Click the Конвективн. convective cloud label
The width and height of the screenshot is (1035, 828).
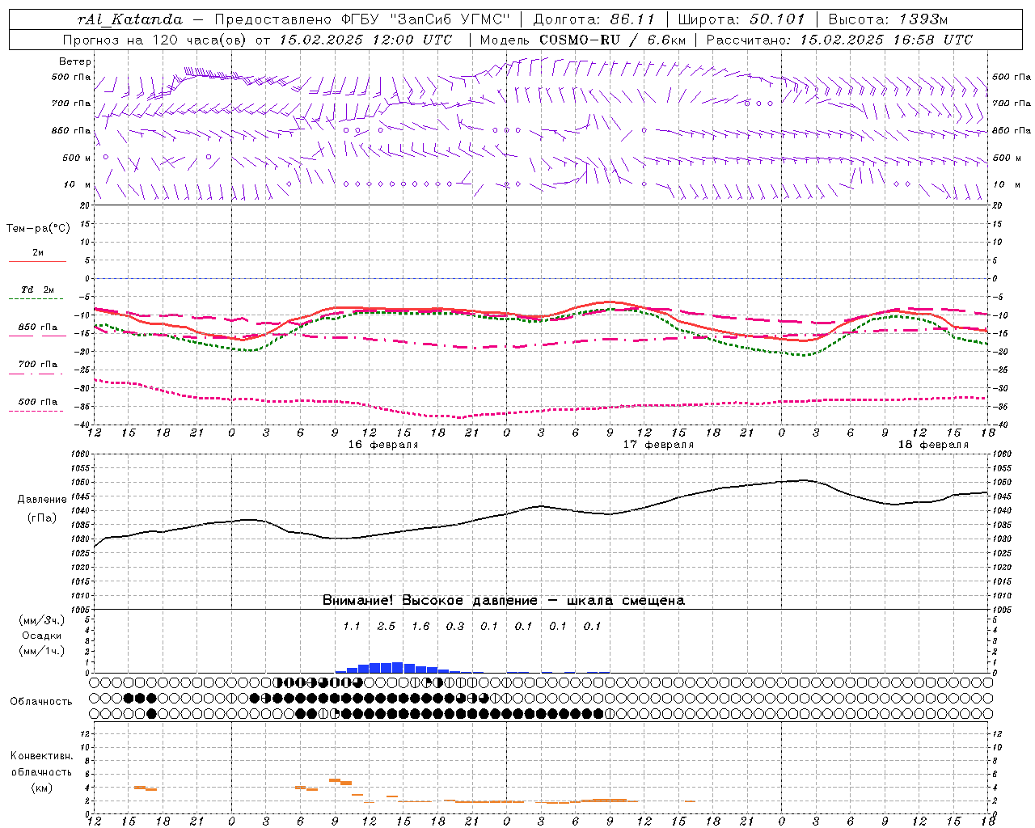tap(42, 756)
